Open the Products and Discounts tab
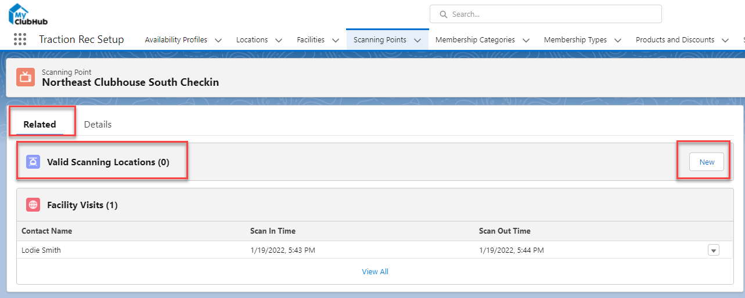 click(x=675, y=40)
